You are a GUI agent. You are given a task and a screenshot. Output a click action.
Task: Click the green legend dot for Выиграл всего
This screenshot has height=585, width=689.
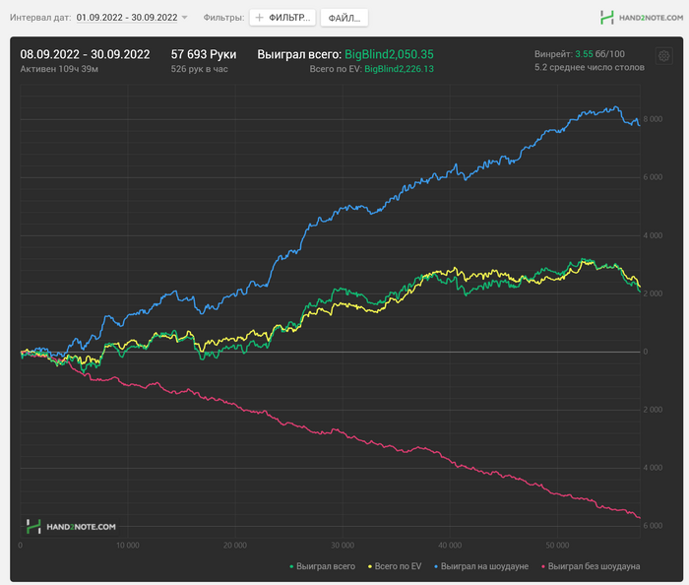tap(291, 567)
